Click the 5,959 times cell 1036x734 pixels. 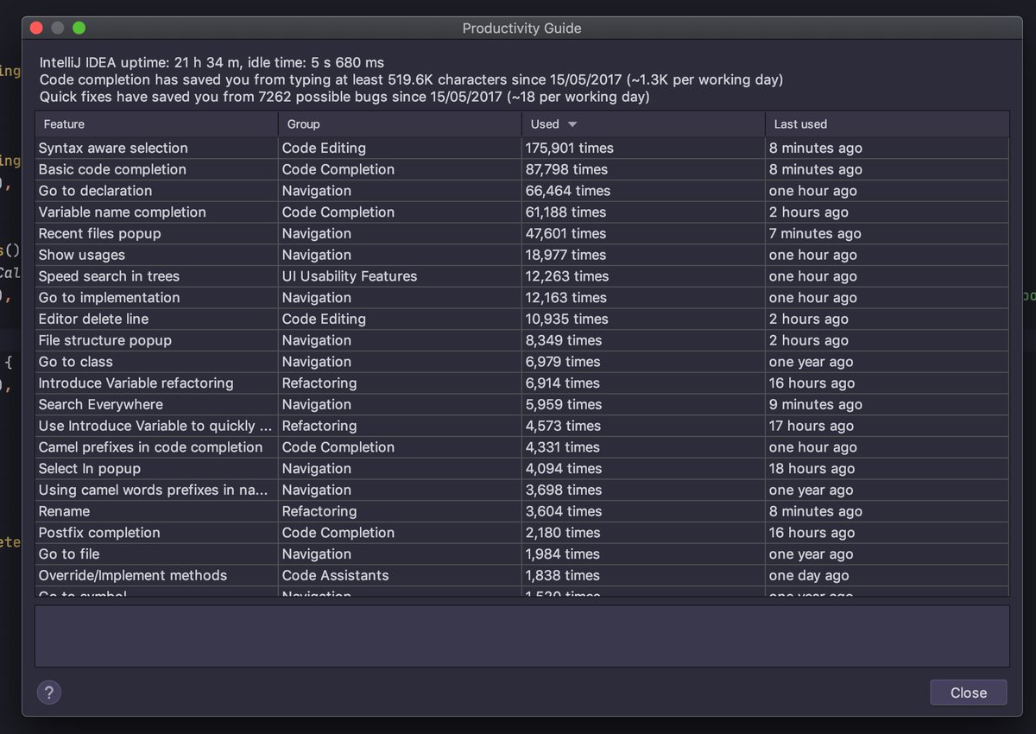tap(643, 404)
